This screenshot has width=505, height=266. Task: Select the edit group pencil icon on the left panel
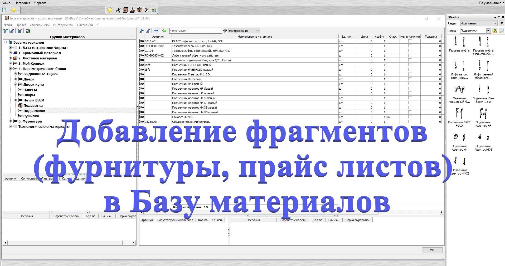pos(11,31)
